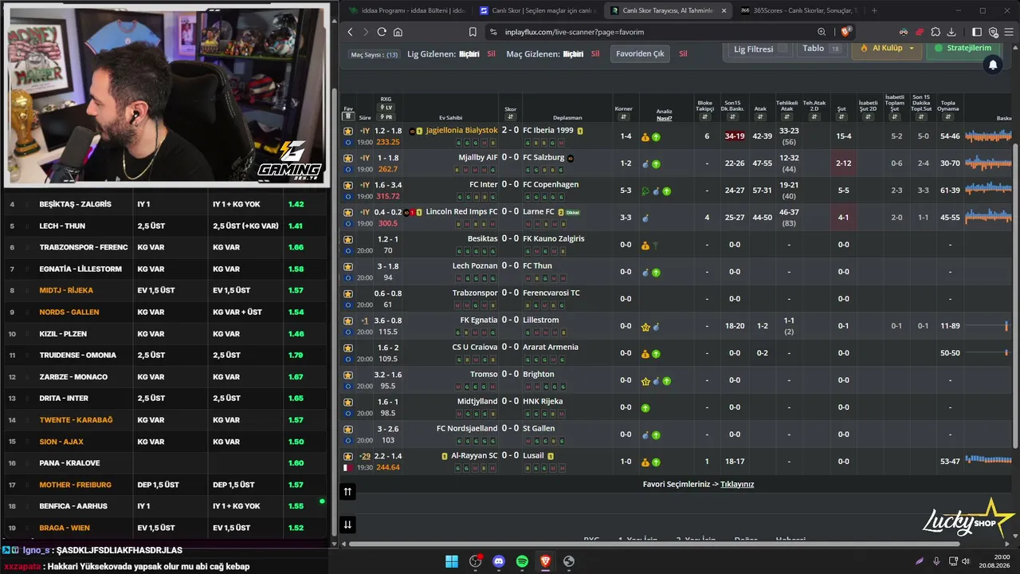Toggle favorite star for Trabzonspor
Screen dimensions: 1020x574
pos(348,293)
